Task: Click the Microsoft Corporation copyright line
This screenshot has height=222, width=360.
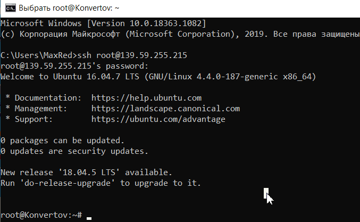Action: click(180, 34)
